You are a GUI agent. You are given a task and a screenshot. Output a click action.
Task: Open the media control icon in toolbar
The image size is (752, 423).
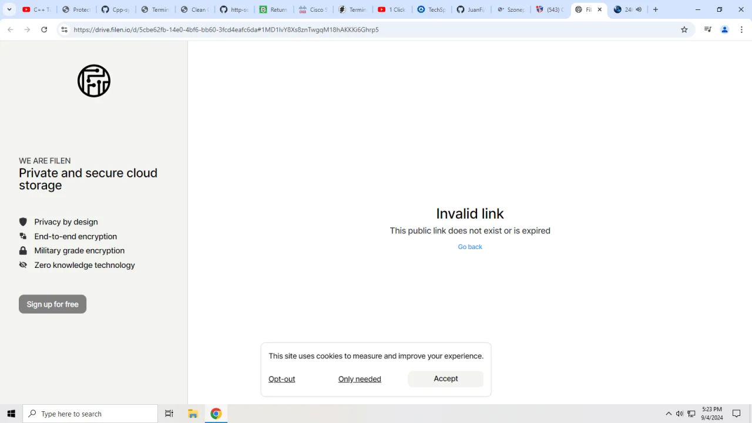pos(708,29)
